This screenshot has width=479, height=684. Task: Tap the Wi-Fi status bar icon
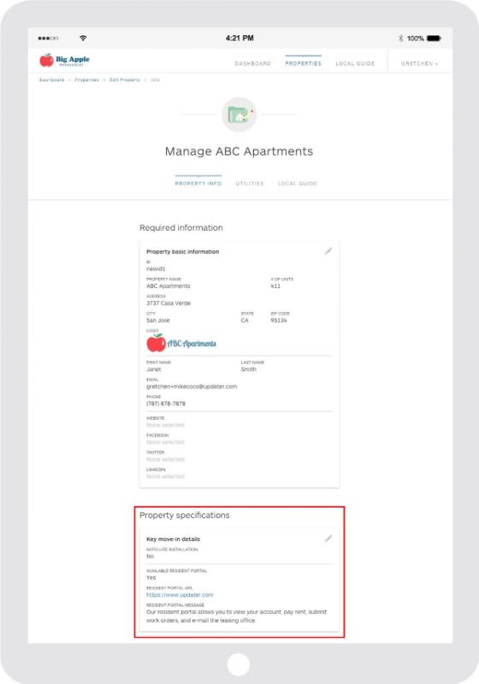point(83,38)
